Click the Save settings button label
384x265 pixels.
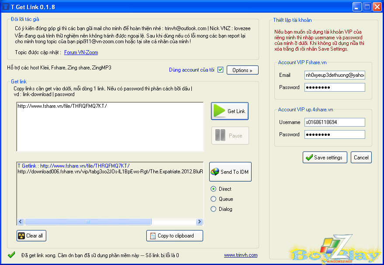(328, 158)
